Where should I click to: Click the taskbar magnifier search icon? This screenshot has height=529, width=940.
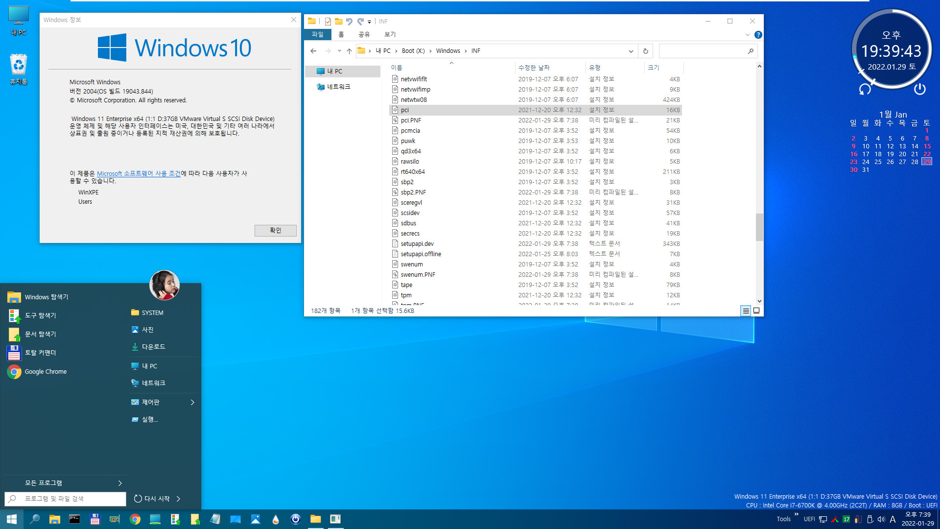(x=34, y=519)
